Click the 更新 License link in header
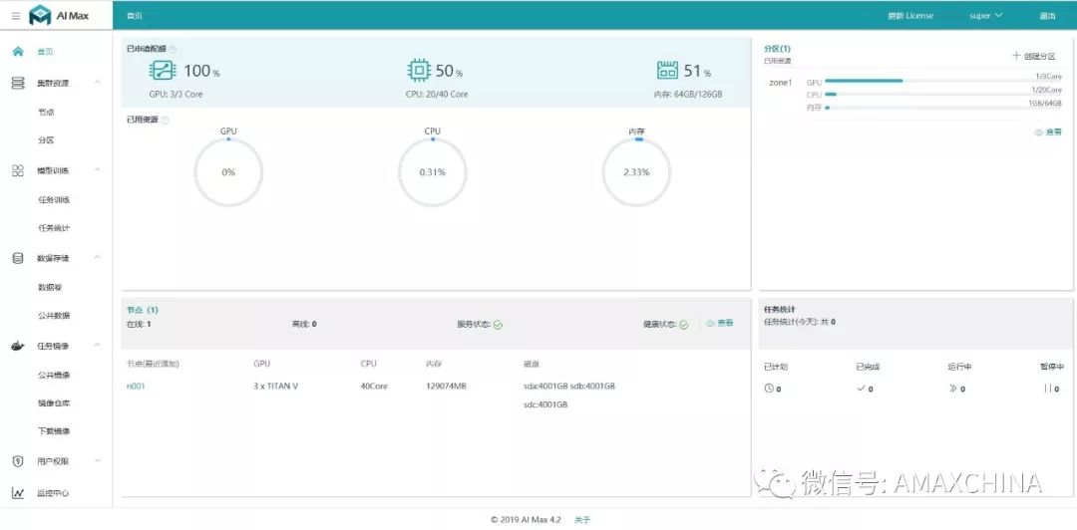 click(x=910, y=15)
